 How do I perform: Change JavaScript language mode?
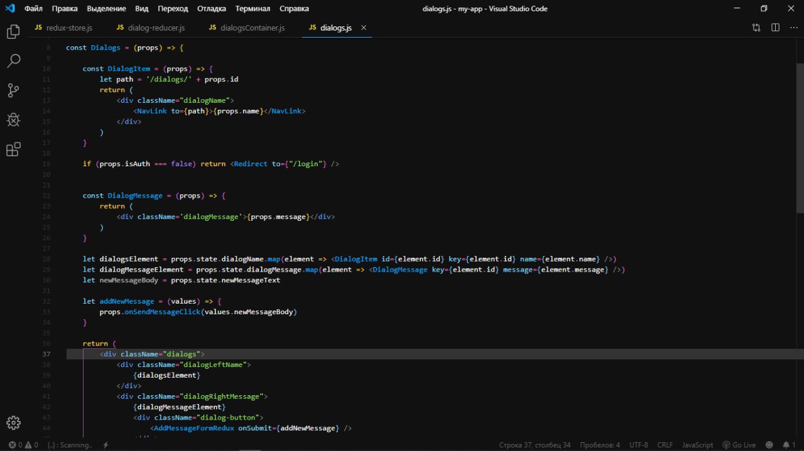coord(697,445)
